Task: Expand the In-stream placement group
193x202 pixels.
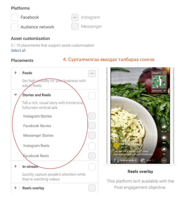Action: point(16,166)
